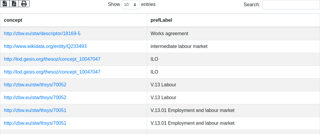Viewport: 320px width, 134px height.
Task: Open first zbw.eu/stw/thsys/70052 link
Action: [35, 85]
